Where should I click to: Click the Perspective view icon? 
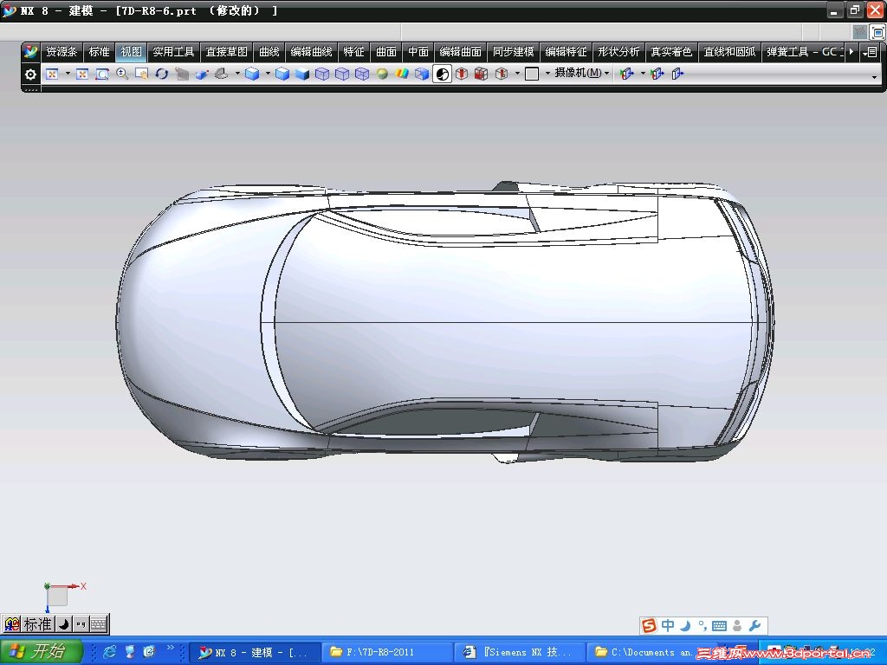click(182, 74)
